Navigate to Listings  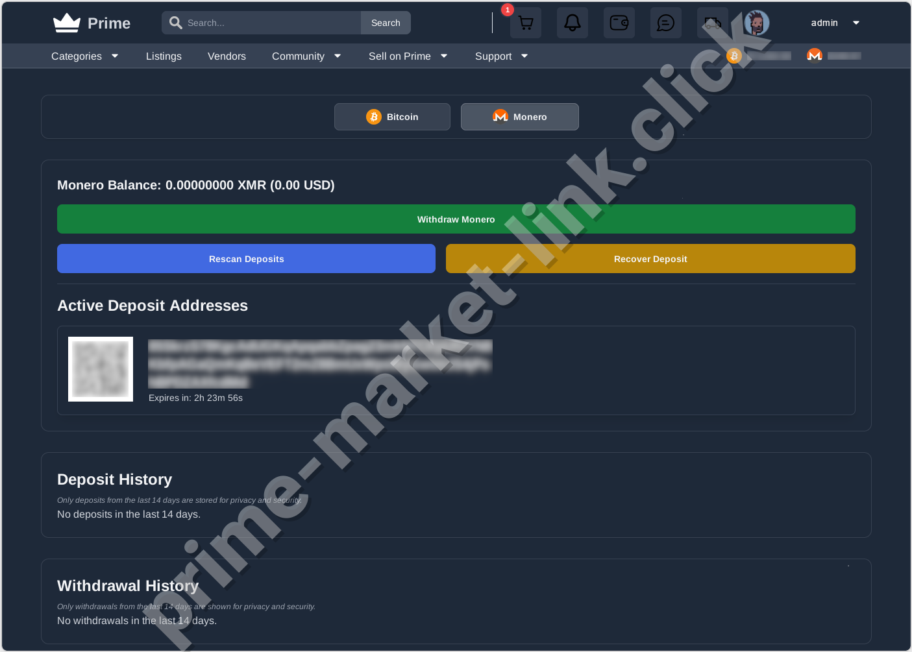click(164, 56)
